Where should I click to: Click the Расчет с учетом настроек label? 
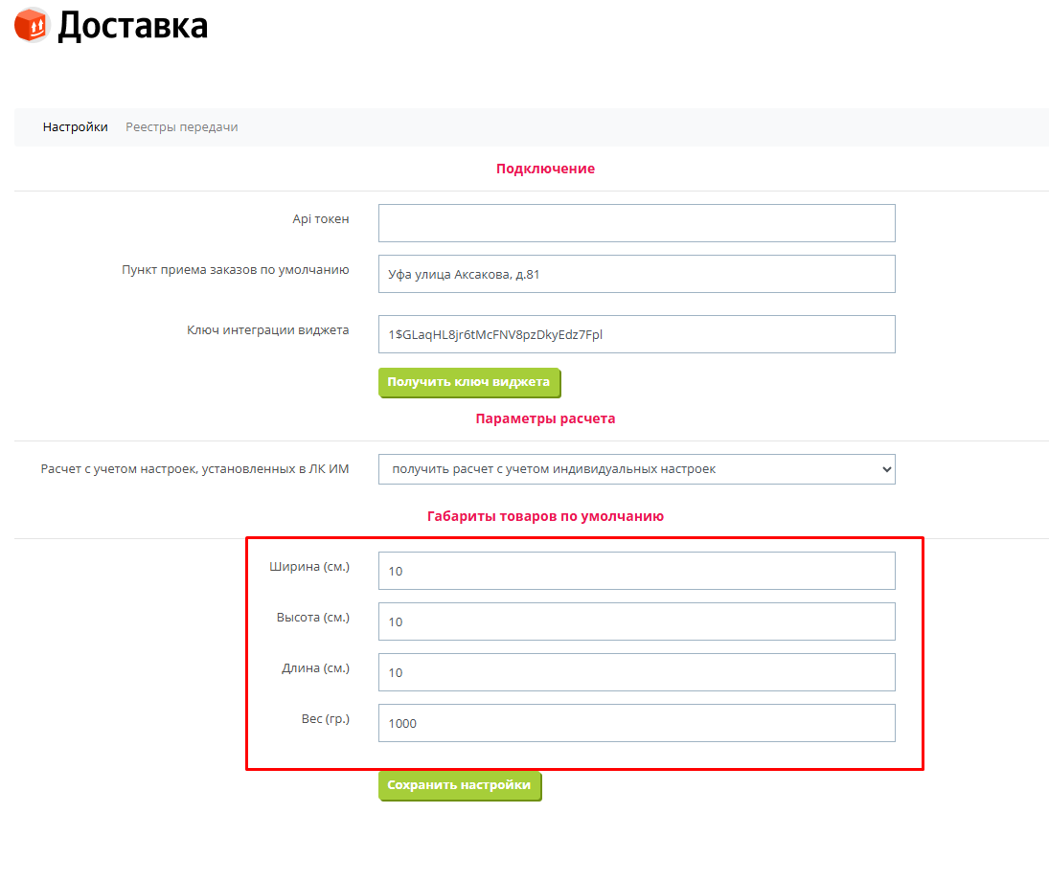[x=194, y=469]
